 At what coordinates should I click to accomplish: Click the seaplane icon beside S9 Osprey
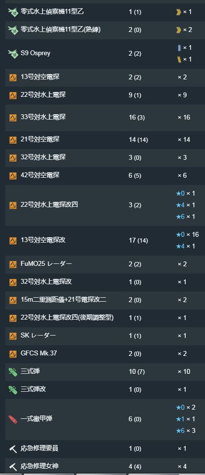13,54
